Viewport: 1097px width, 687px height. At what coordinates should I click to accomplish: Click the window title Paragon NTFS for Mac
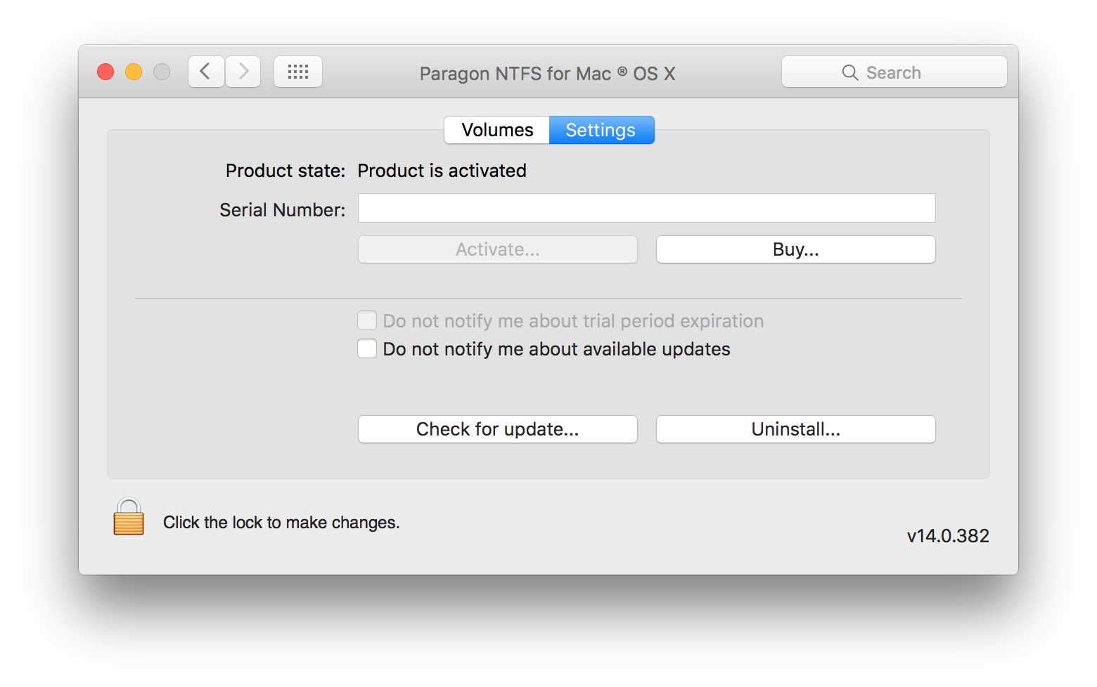pyautogui.click(x=547, y=74)
